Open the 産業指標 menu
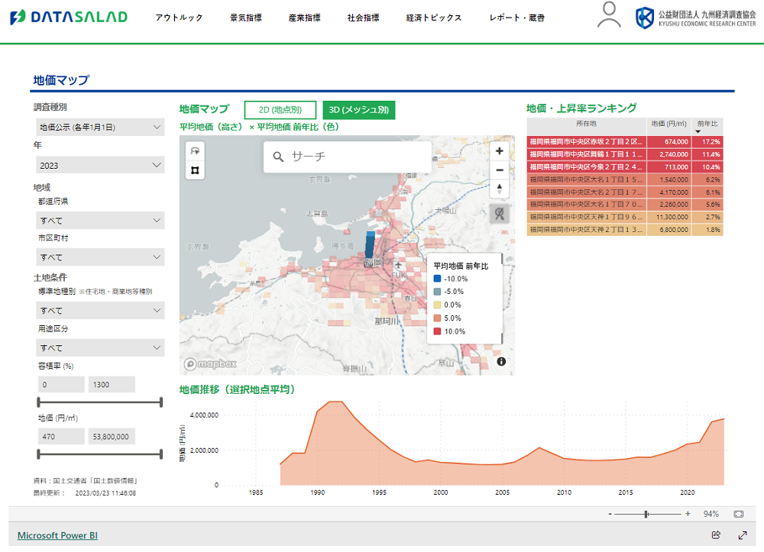764x552 pixels. tap(304, 18)
